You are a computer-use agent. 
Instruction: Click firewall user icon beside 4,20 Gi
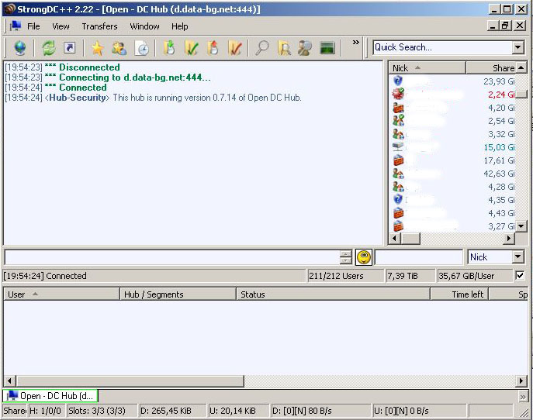[x=398, y=107]
